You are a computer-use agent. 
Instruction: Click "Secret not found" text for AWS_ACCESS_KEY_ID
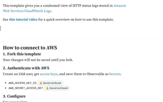click(x=52, y=83)
